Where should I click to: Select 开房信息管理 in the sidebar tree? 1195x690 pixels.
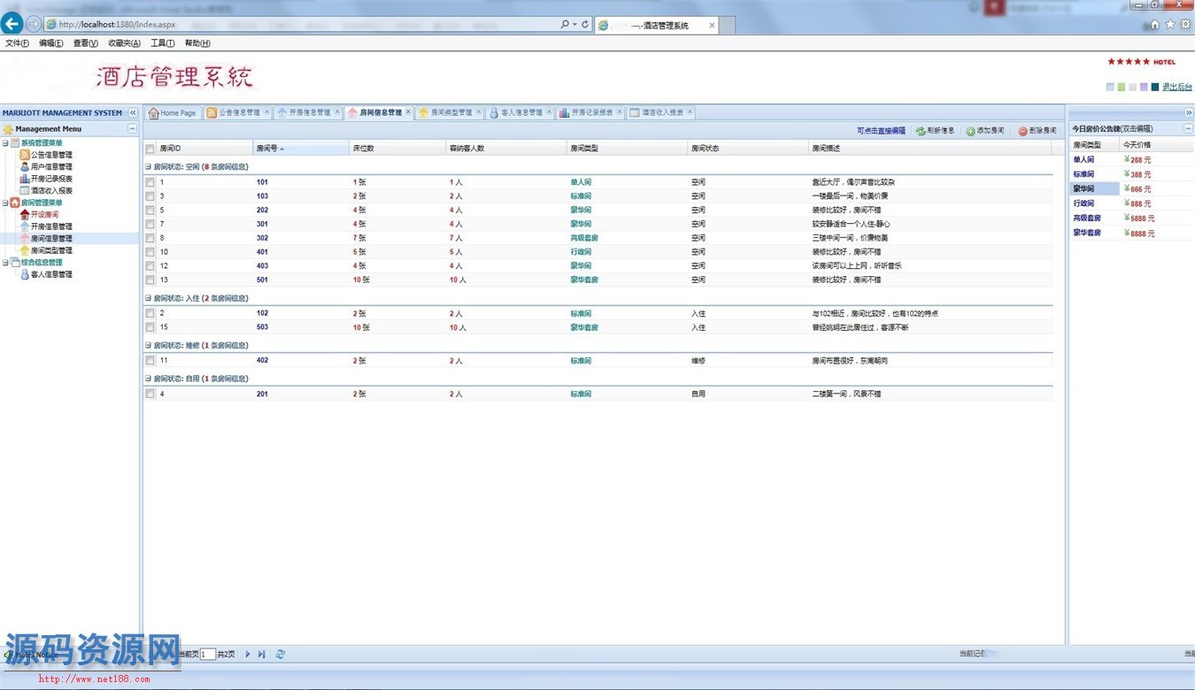tap(51, 226)
